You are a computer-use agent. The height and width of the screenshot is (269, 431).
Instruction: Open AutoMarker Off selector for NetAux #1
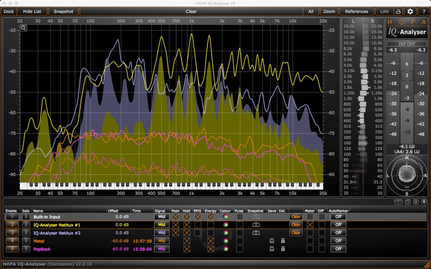(338, 225)
